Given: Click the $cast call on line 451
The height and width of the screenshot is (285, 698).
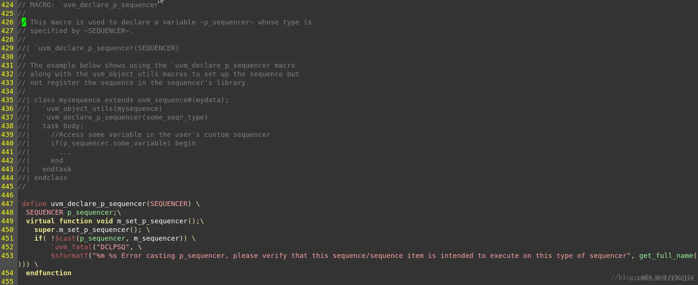Looking at the screenshot, I should pos(65,238).
